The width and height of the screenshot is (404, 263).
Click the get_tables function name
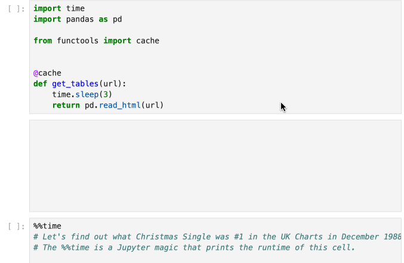75,84
